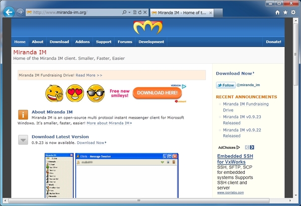Open browser Home page icon
301x206 pixels.
[x=277, y=13]
